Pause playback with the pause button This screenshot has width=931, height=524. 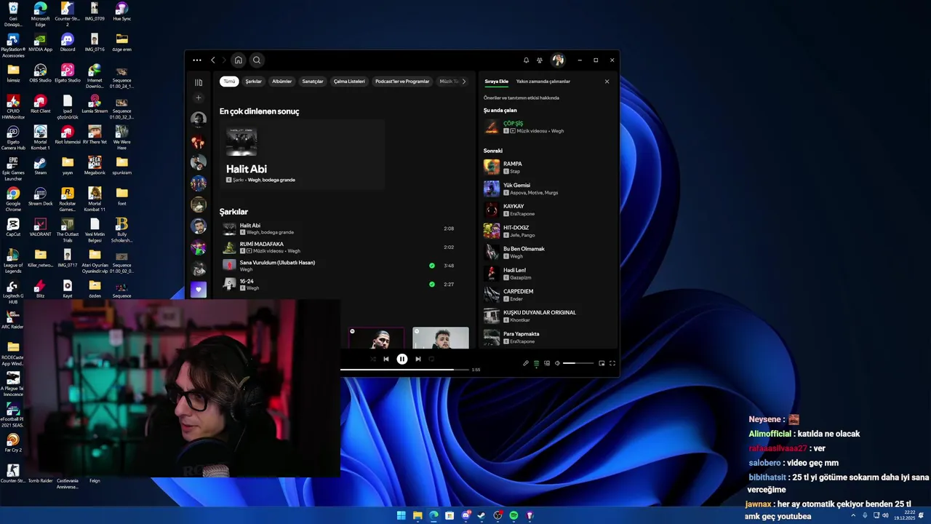(x=401, y=359)
